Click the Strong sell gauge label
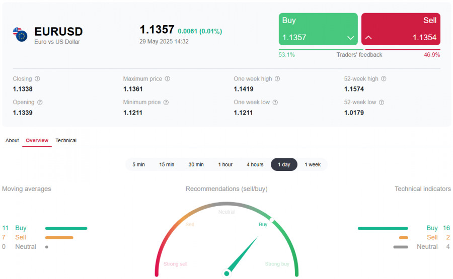The width and height of the screenshot is (453, 279). tap(175, 264)
